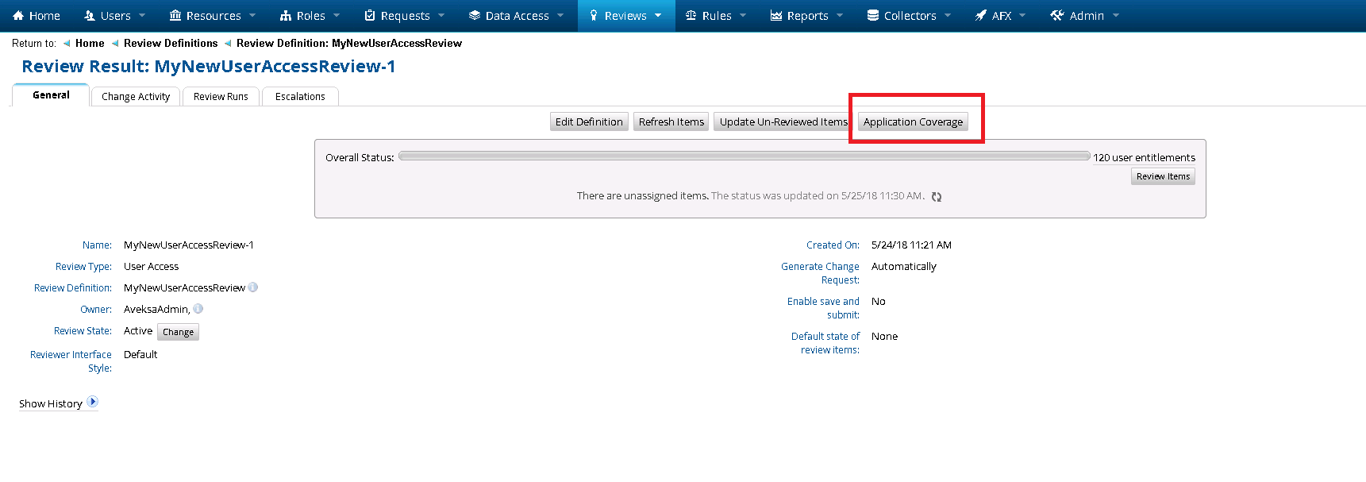
Task: Click the Show History arrow icon
Action: point(93,402)
